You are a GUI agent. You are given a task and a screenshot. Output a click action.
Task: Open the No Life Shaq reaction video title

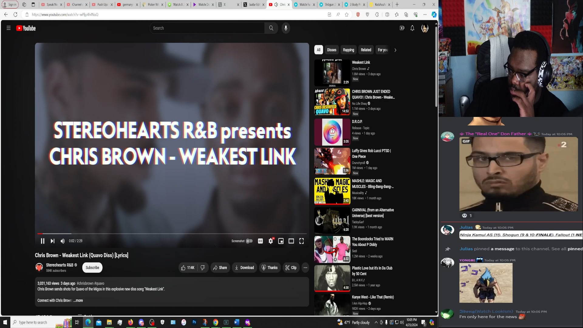click(x=373, y=94)
